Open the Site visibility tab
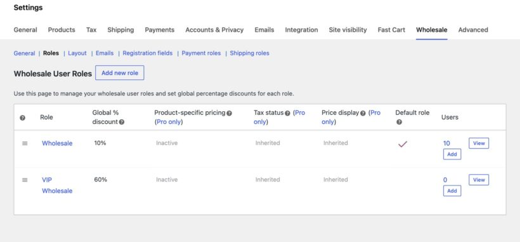 click(348, 30)
